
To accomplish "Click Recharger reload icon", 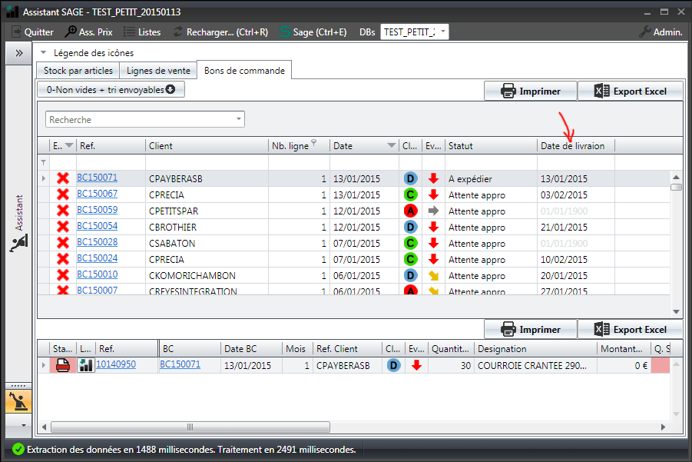I will (179, 32).
